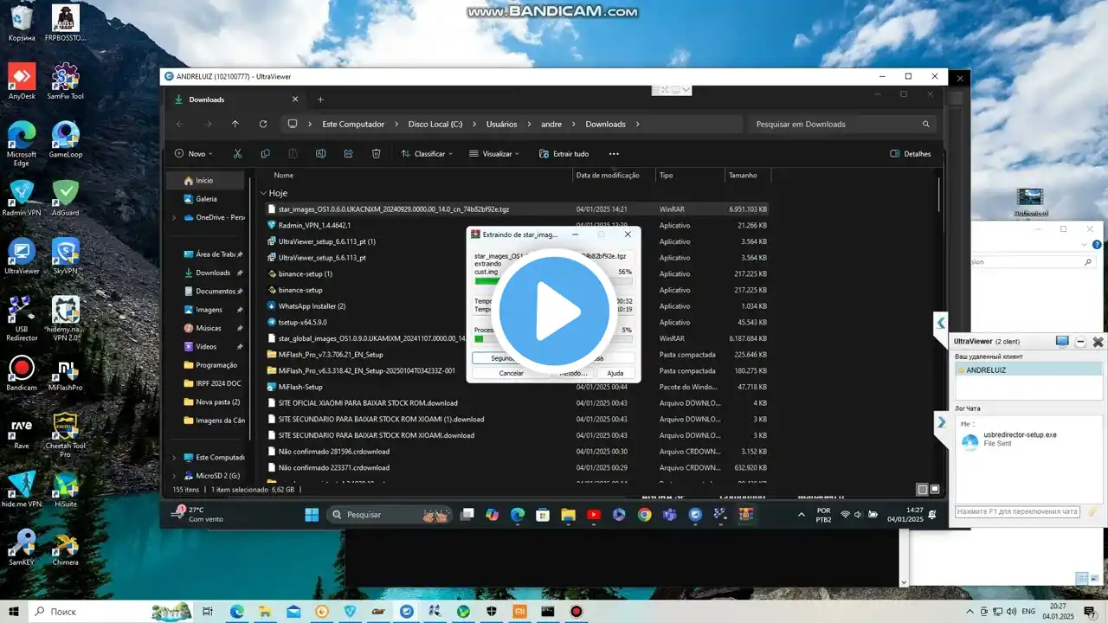Expand chevron after Downloads in address bar
Screen dimensions: 1108x623
coord(637,124)
